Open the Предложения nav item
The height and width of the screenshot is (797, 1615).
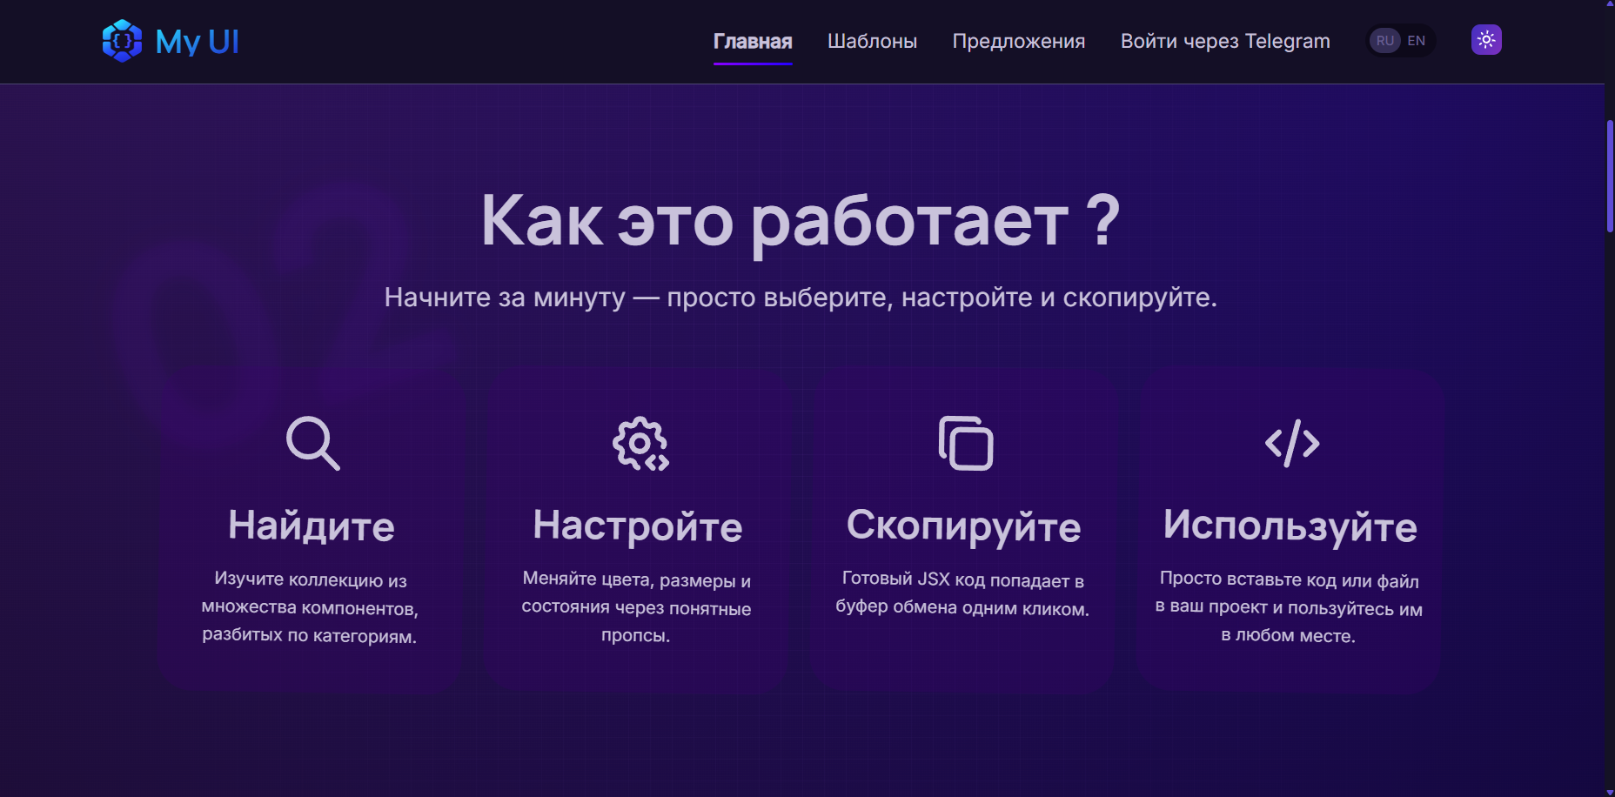[1019, 41]
